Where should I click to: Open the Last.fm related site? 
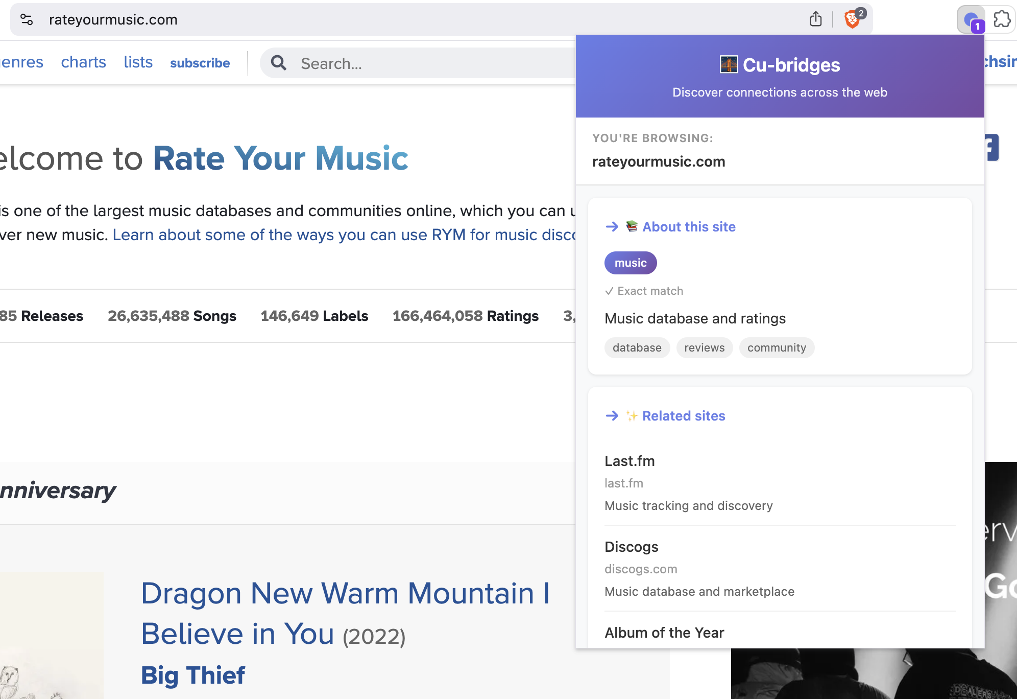tap(629, 461)
